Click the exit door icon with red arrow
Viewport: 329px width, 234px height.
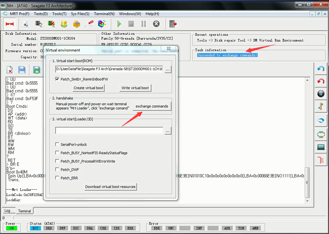(173, 24)
